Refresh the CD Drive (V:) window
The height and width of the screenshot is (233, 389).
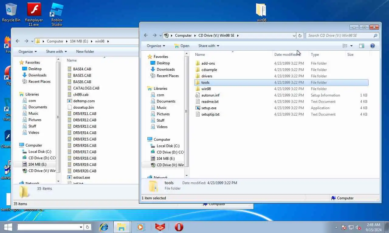[300, 35]
